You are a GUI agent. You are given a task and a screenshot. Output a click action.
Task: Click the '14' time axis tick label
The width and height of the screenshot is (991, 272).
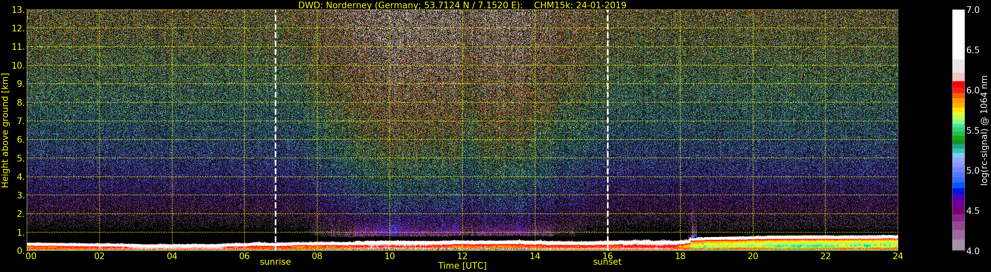535,256
